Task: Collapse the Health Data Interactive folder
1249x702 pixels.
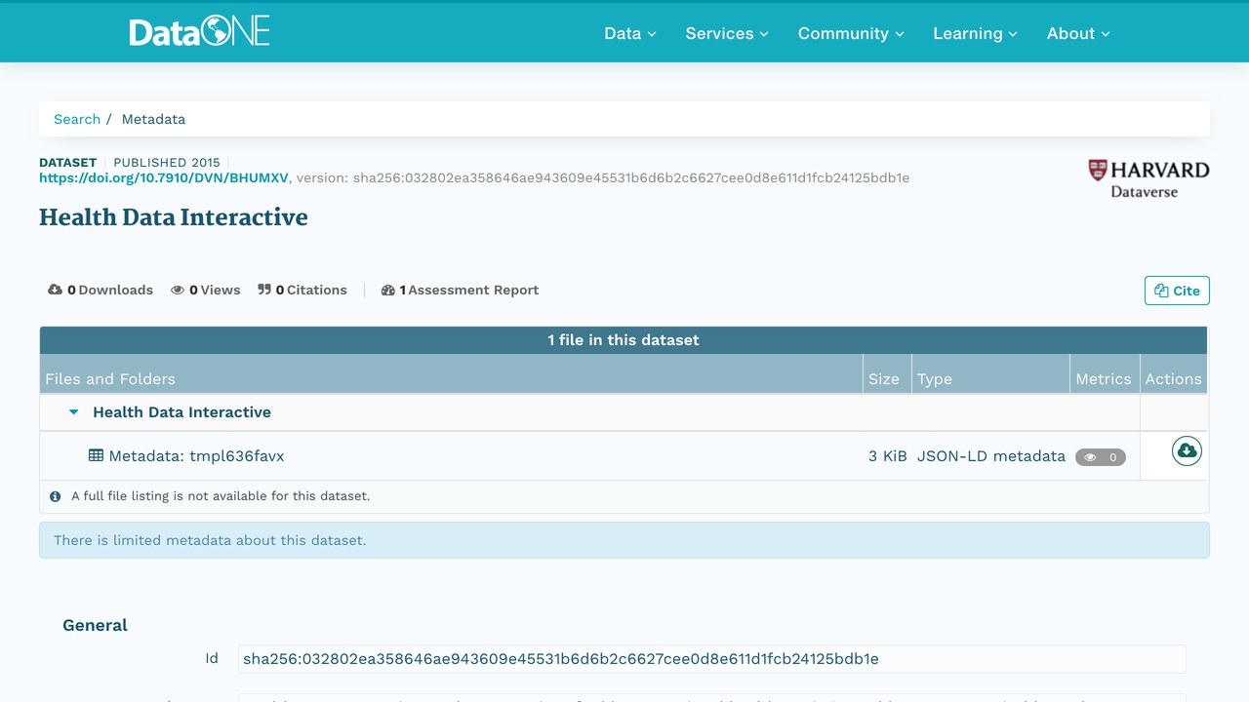Action: point(73,412)
